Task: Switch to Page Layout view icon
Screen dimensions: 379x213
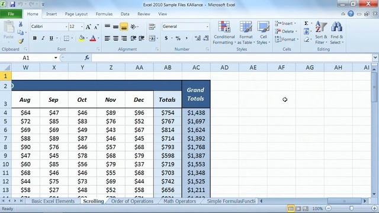Action: [298, 208]
